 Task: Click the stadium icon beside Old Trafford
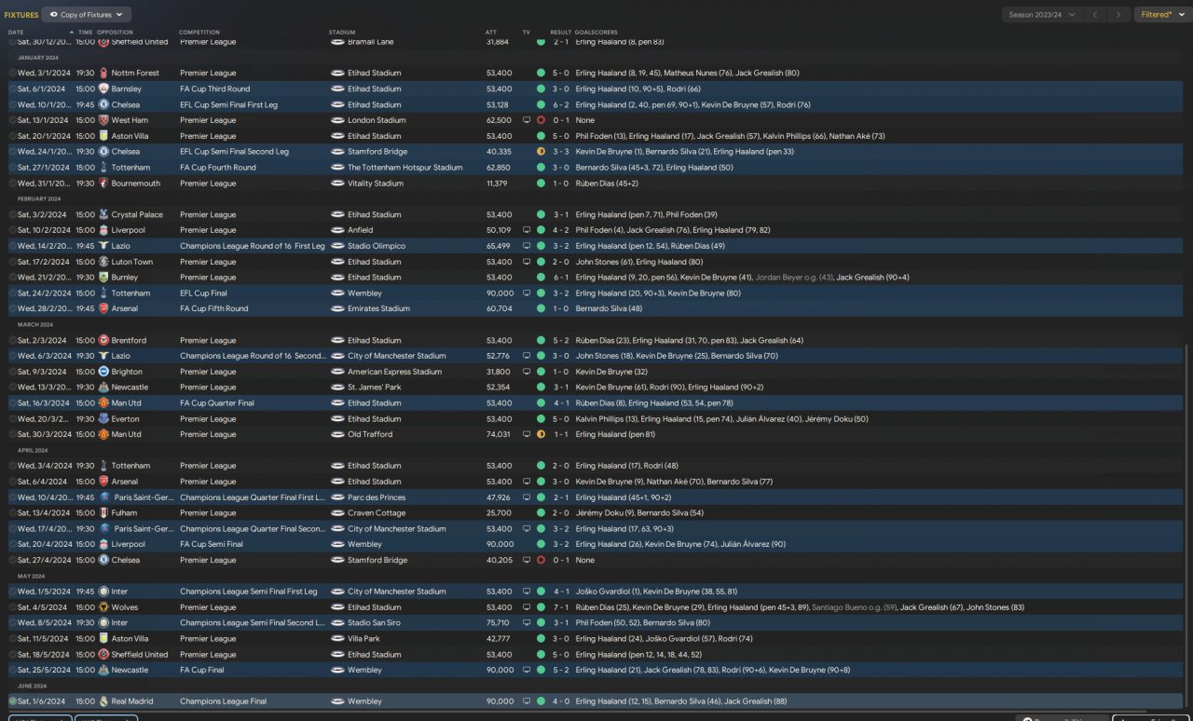tap(337, 434)
